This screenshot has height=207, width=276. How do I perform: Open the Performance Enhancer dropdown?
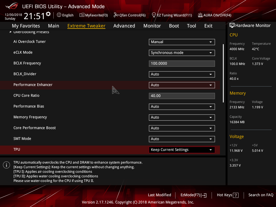coord(182,85)
